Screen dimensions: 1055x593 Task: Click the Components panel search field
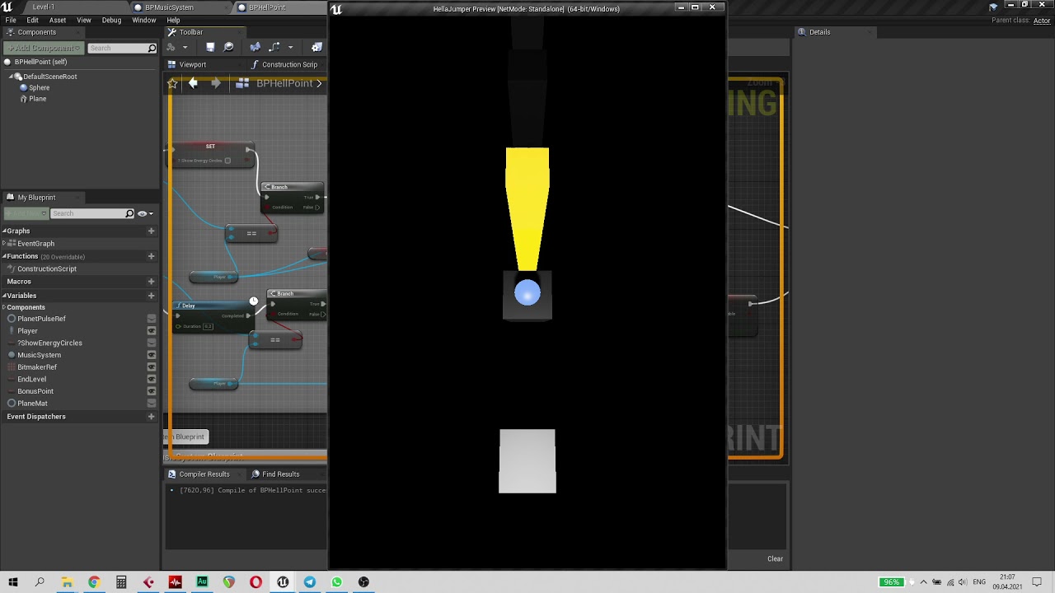click(122, 48)
